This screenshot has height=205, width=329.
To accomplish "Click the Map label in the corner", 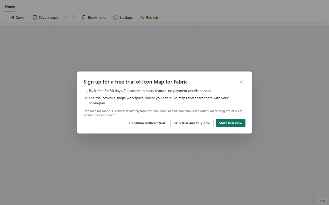I will [323, 201].
